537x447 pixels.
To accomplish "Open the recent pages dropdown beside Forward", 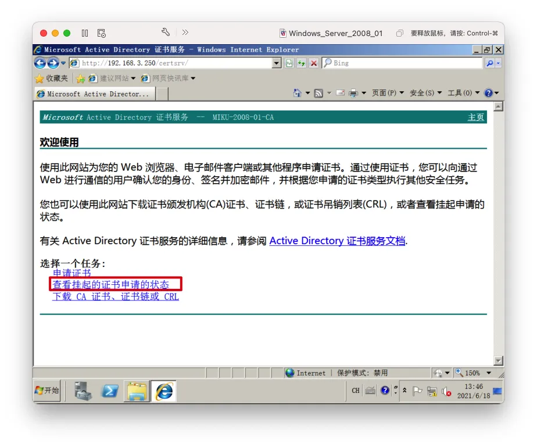I will click(63, 63).
